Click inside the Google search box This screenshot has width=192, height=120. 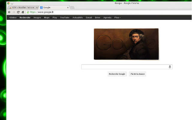(x=127, y=67)
